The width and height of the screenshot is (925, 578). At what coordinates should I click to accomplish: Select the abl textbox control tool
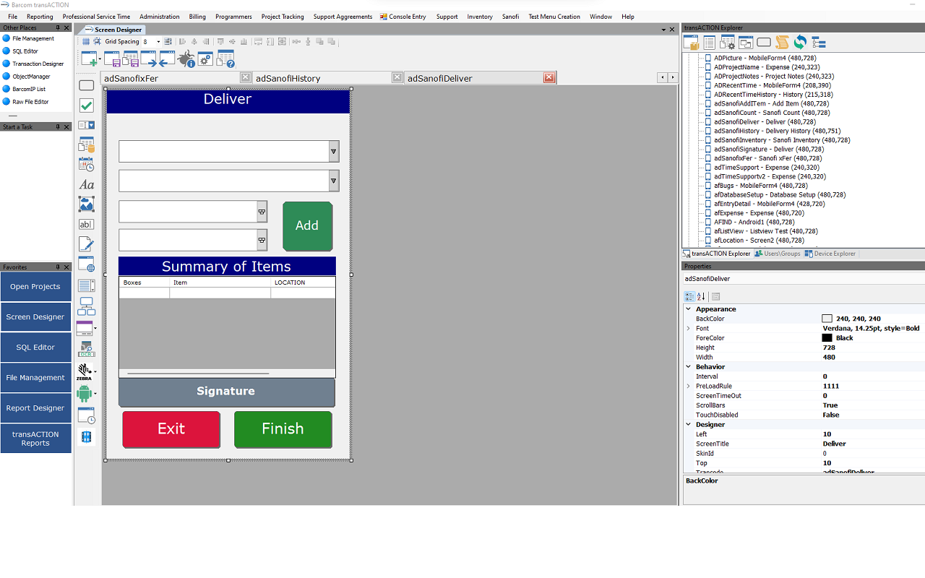86,224
